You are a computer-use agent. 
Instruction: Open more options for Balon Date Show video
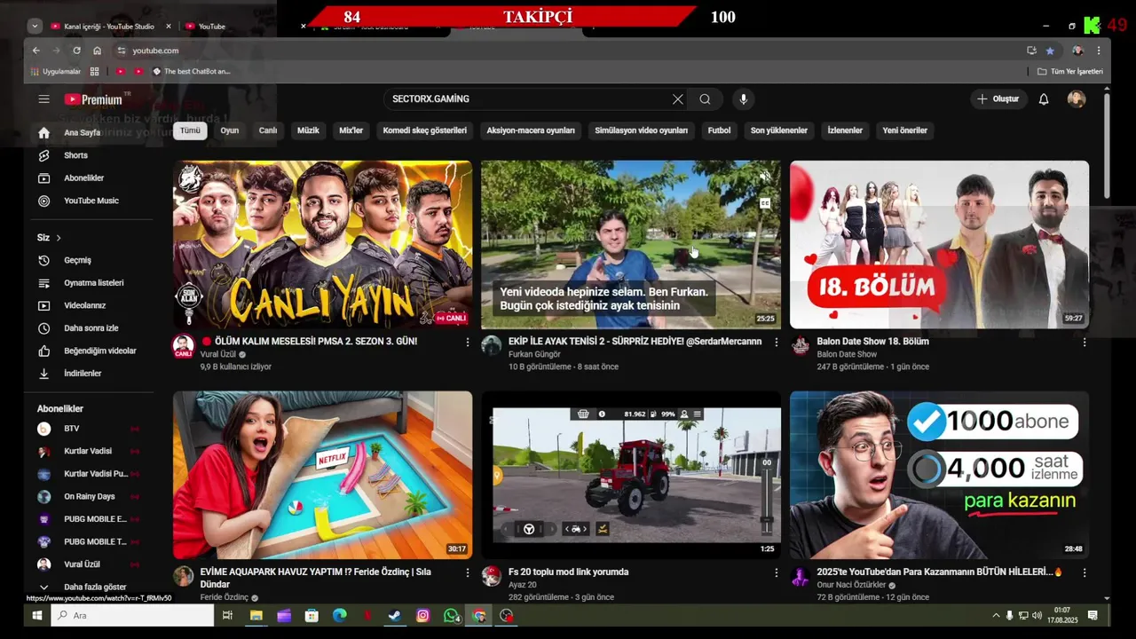(1084, 342)
